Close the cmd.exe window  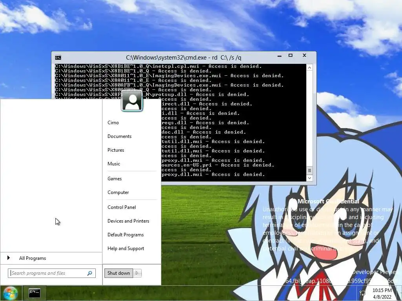coord(304,56)
